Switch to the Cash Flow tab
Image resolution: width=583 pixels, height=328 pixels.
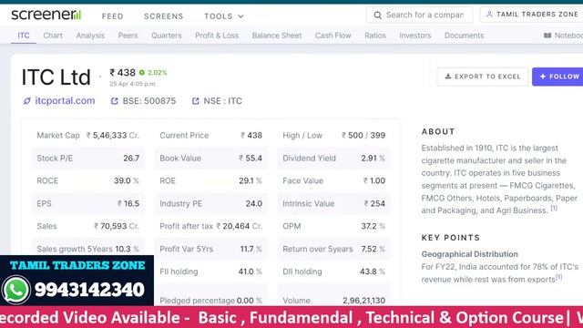click(333, 36)
